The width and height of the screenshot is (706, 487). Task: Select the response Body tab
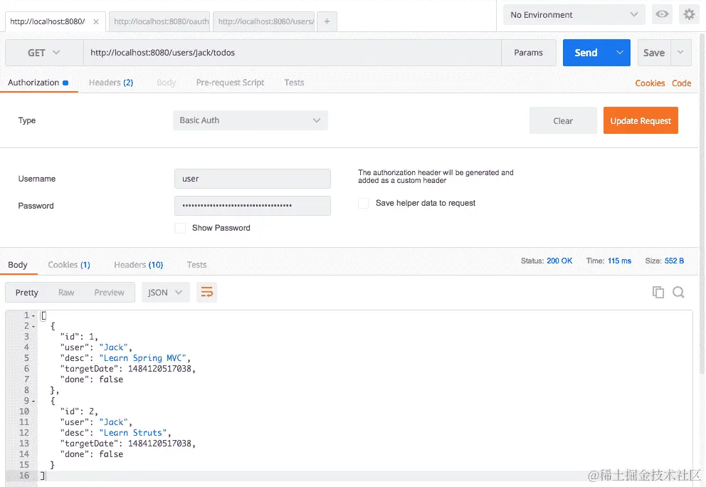[18, 265]
